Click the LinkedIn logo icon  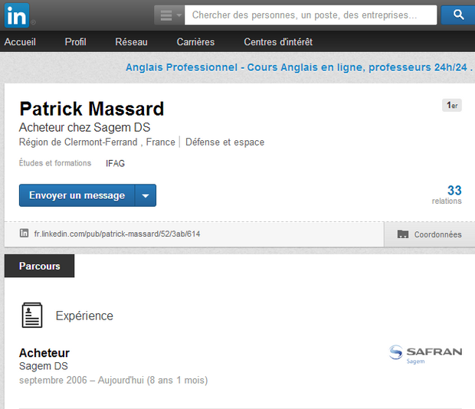pyautogui.click(x=17, y=15)
